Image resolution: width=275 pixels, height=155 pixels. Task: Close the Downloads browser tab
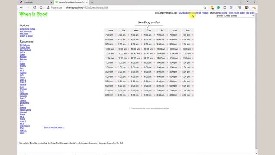click(52, 2)
